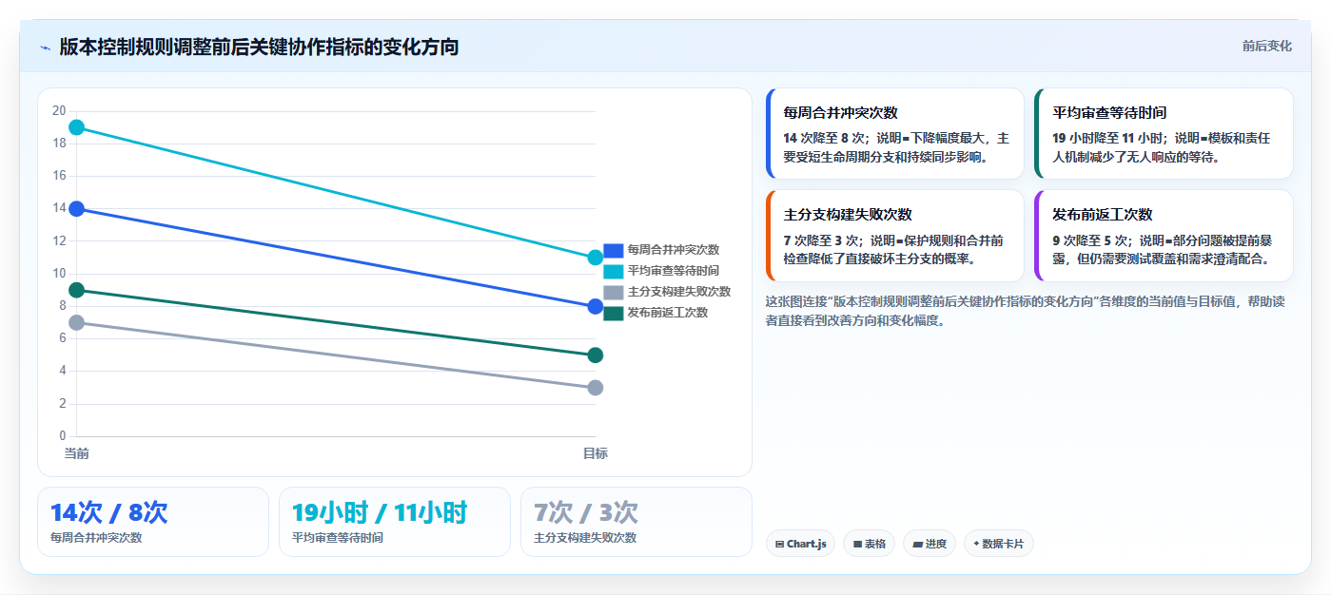The height and width of the screenshot is (595, 1331).
Task: Click 主分支构建失败次数 legend label
Action: [x=678, y=292]
